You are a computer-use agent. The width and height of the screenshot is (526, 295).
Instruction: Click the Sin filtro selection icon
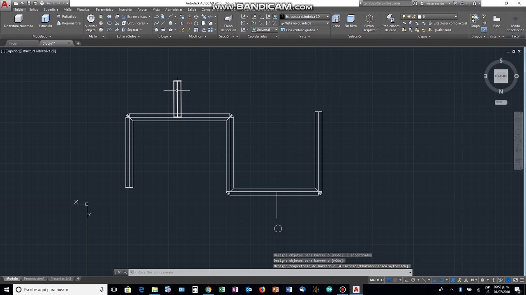pos(351,18)
